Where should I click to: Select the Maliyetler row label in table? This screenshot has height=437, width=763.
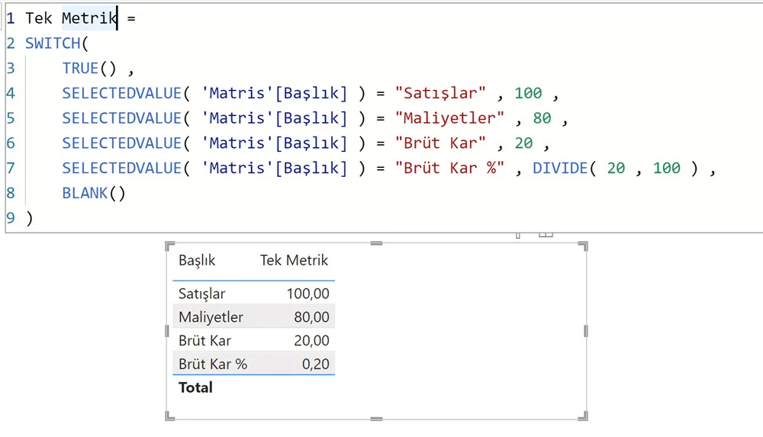[211, 317]
